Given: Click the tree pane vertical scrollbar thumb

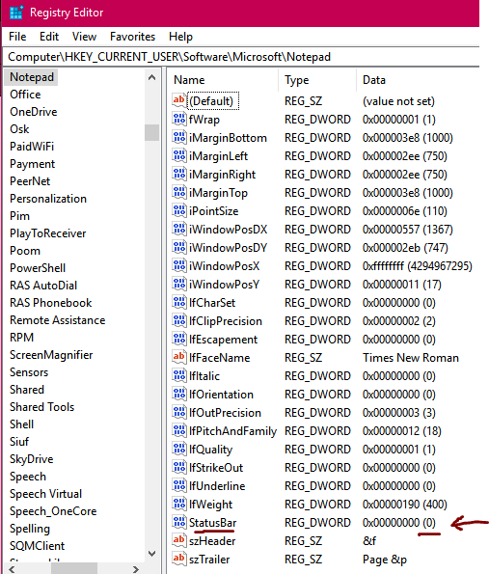Looking at the screenshot, I should [151, 132].
